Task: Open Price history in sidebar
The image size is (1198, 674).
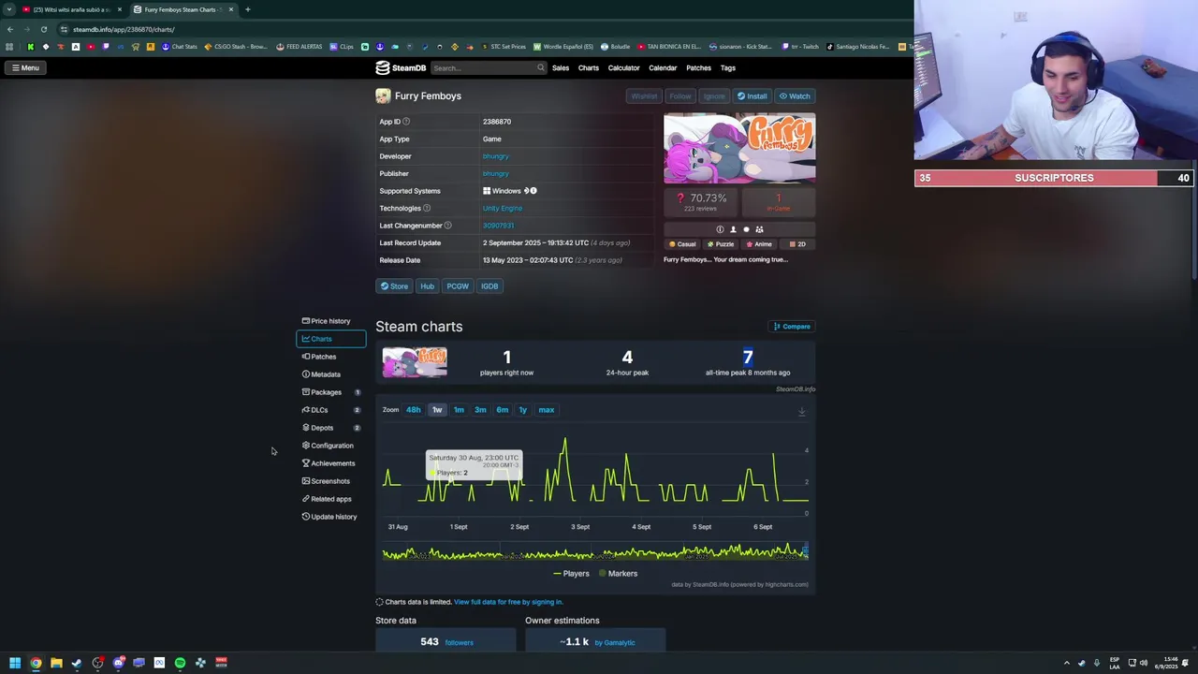Action: [326, 321]
